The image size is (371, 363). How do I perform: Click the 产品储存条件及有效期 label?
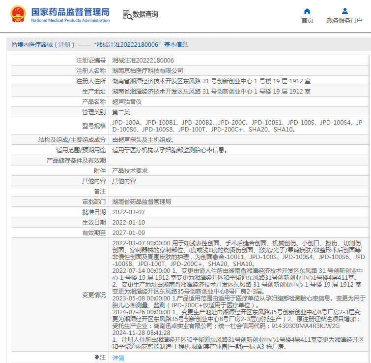point(76,161)
